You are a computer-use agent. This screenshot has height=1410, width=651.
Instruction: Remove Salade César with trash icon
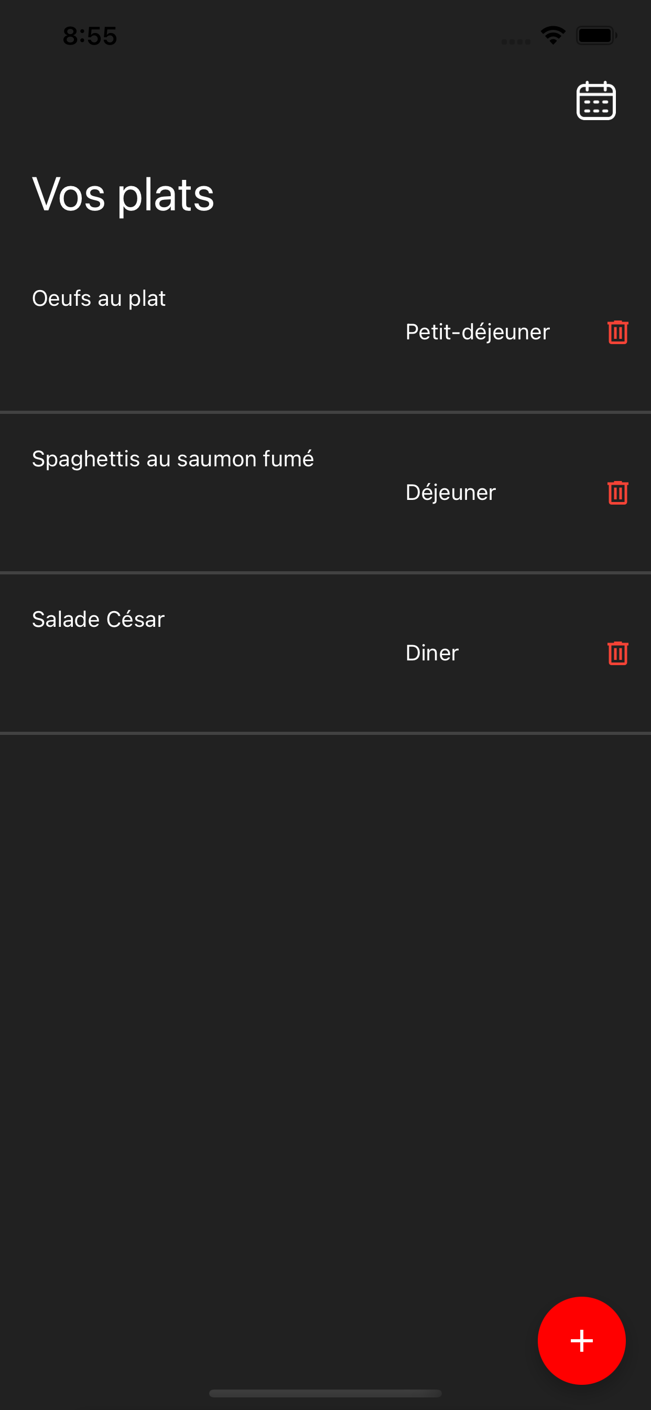(x=617, y=653)
